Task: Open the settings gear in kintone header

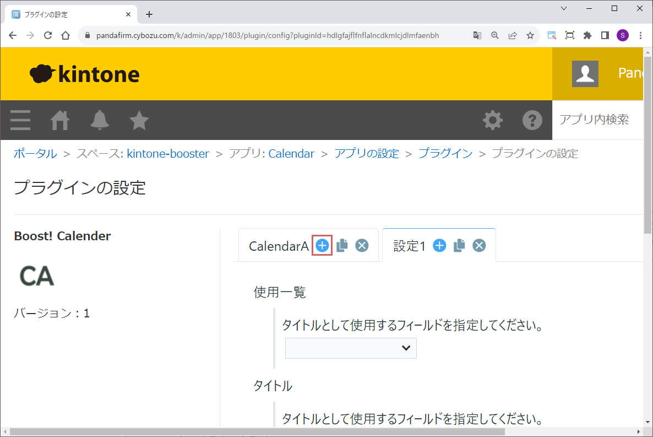Action: (492, 120)
